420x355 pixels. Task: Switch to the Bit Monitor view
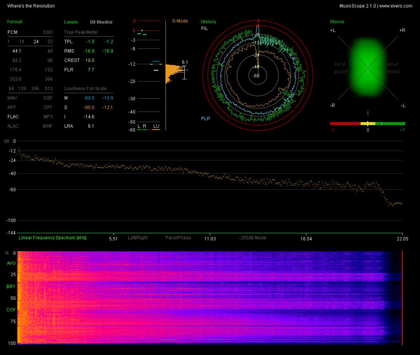click(101, 22)
